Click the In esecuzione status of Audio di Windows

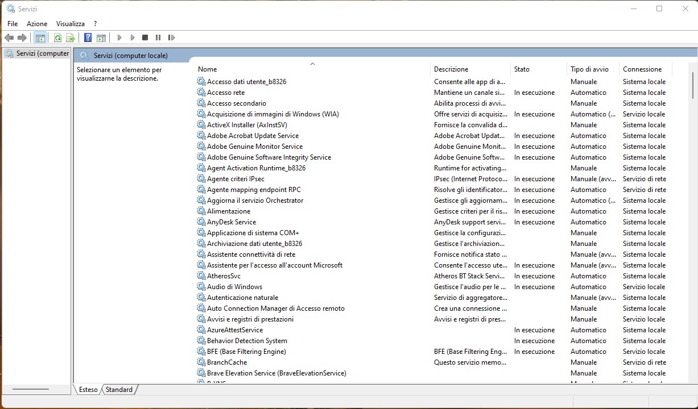[x=534, y=287]
